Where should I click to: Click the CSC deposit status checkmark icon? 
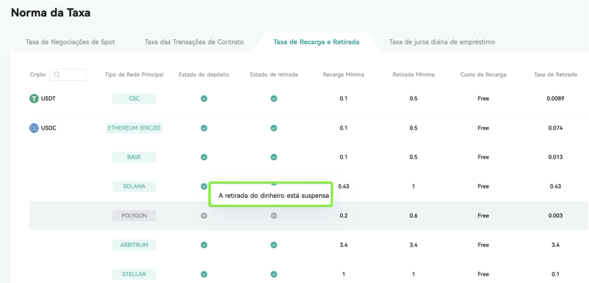(x=204, y=99)
